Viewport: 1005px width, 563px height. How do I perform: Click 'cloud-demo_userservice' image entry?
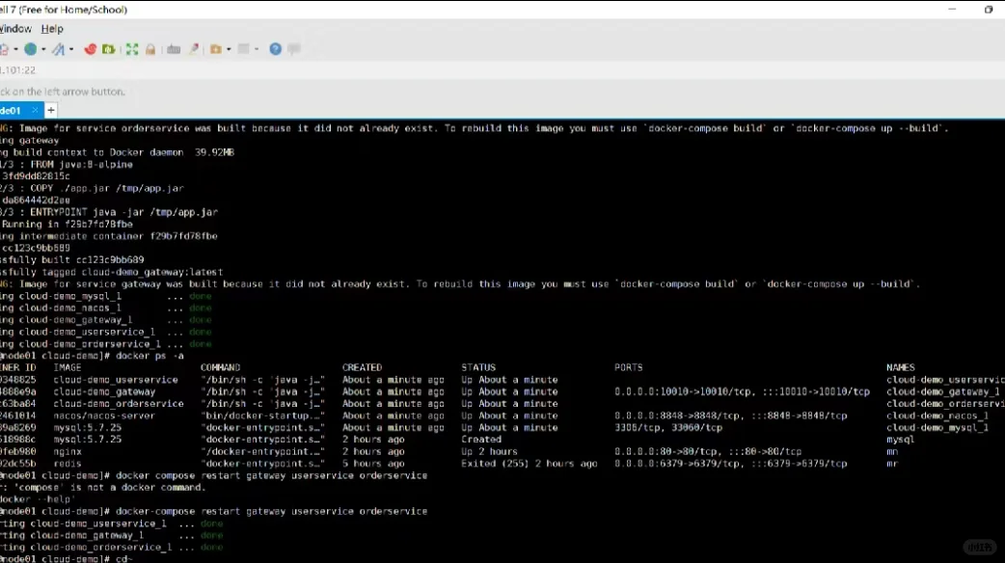pyautogui.click(x=116, y=380)
